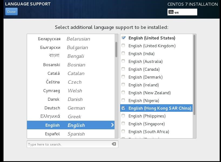This screenshot has height=162, width=221.
Task: Enable English (United Kingdom) checkbox
Action: (123, 46)
